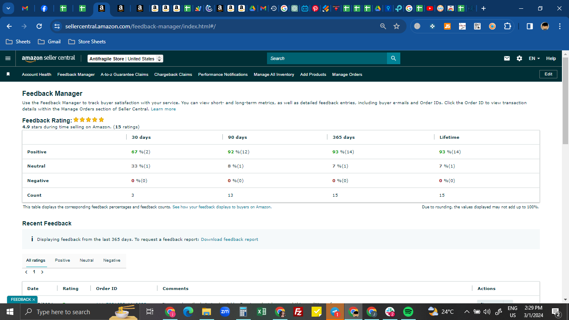
Task: Click the Amazon Seller Central logo
Action: click(49, 58)
